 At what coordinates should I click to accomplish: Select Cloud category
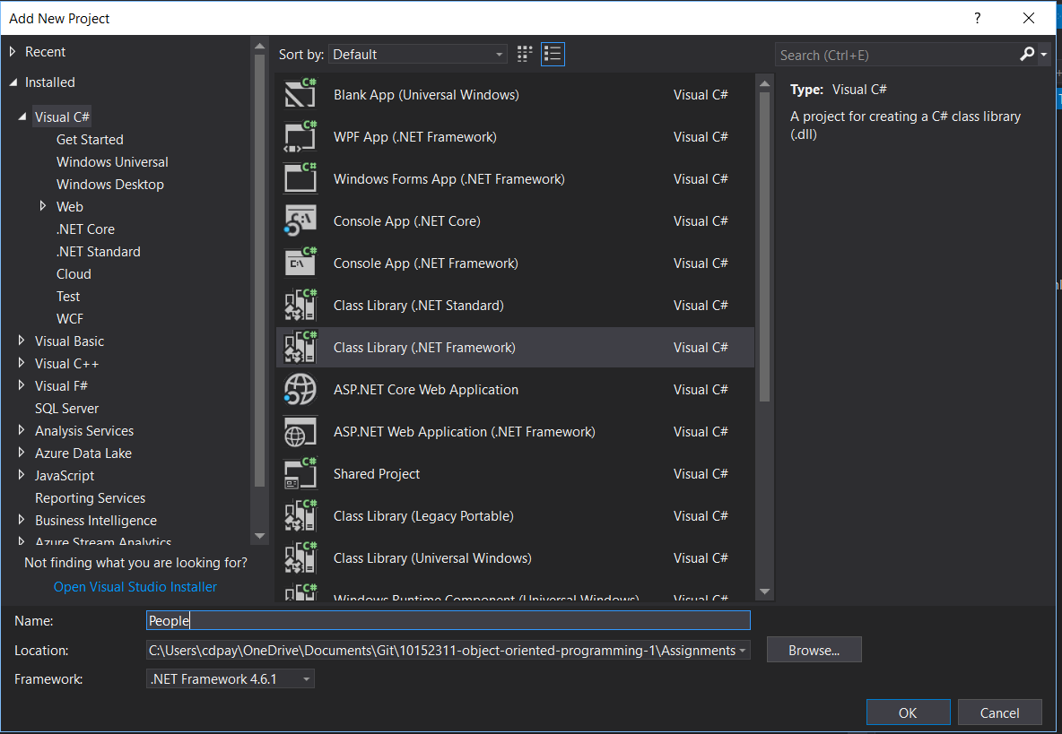coord(74,274)
